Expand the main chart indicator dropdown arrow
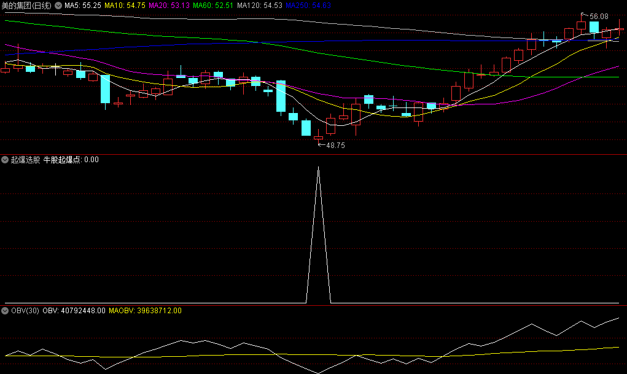This screenshot has height=374, width=627. [58, 6]
